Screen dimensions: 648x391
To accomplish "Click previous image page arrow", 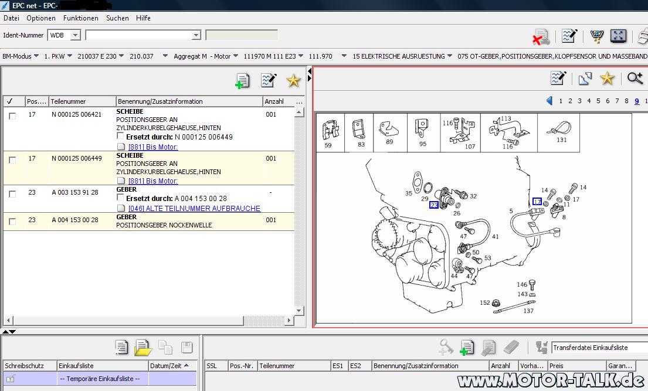I will pyautogui.click(x=549, y=101).
